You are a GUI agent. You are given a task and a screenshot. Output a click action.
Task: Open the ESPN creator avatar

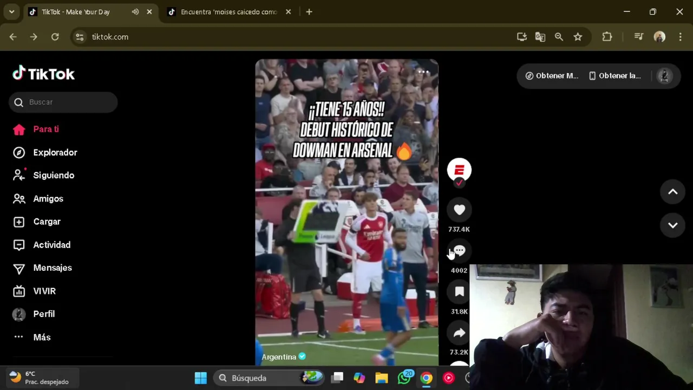pos(459,170)
